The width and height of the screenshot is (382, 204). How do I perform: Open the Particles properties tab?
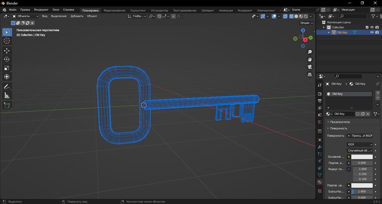click(320, 154)
